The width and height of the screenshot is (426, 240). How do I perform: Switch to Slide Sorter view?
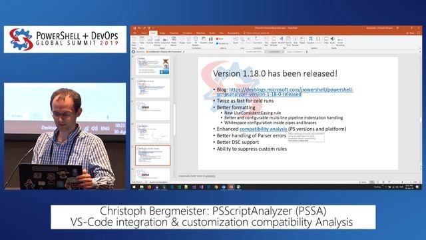377,182
